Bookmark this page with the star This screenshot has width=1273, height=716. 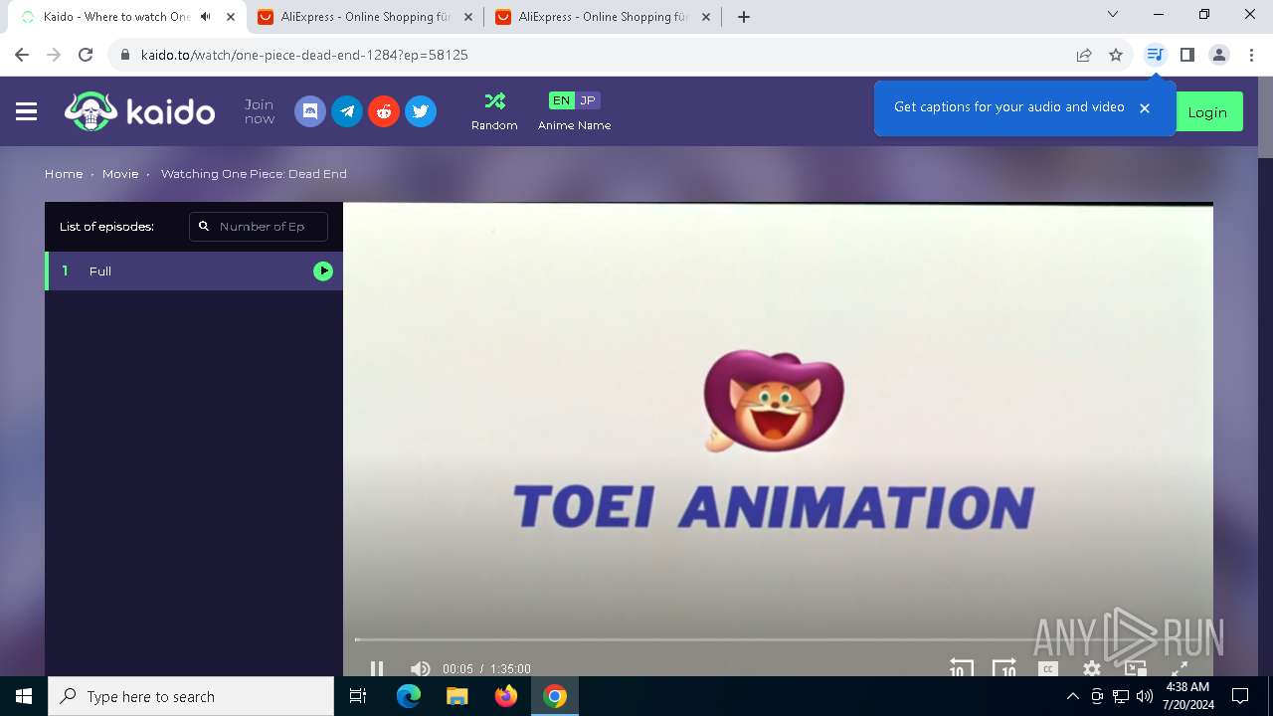pos(1116,55)
